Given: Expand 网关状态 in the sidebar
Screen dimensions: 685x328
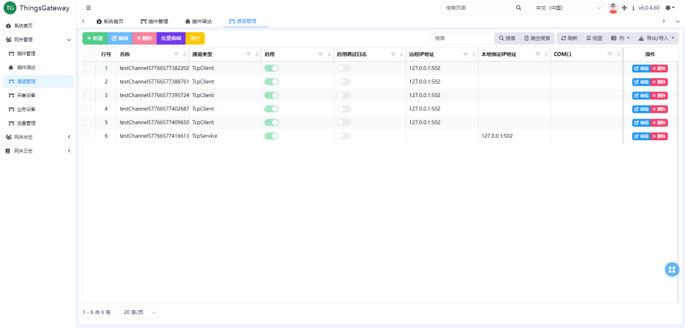Looking at the screenshot, I should point(38,137).
